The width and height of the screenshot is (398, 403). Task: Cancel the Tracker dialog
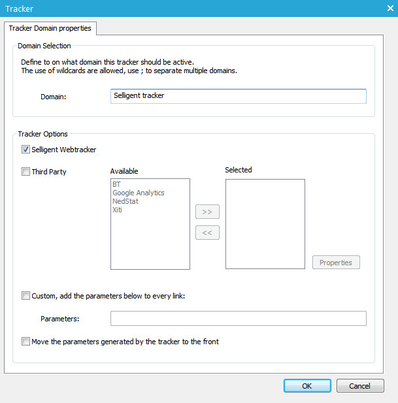tap(360, 386)
